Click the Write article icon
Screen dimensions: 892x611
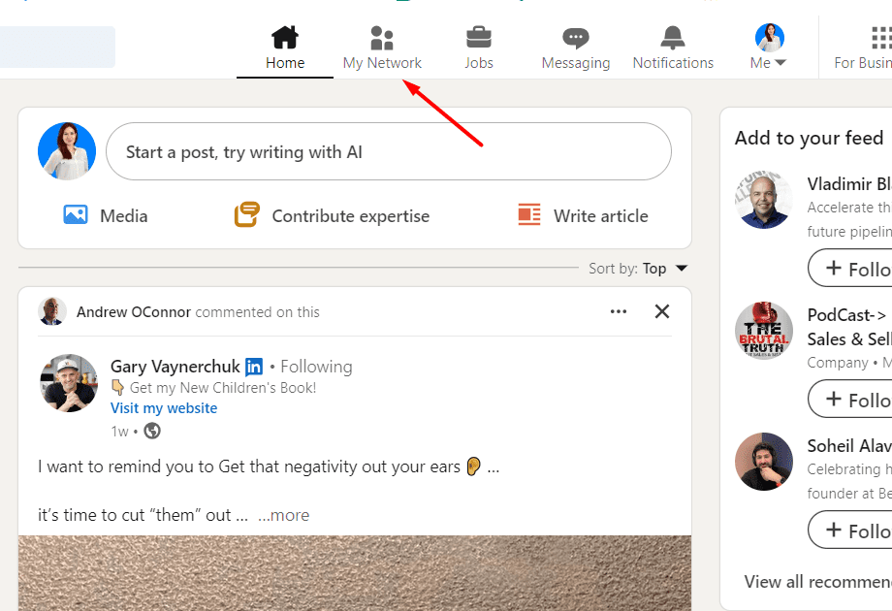[528, 215]
